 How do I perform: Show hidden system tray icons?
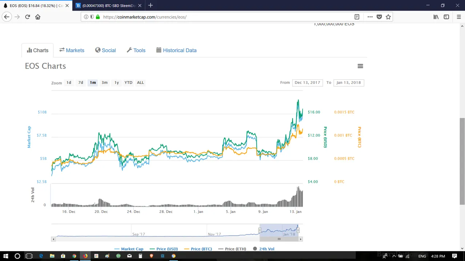point(394,256)
